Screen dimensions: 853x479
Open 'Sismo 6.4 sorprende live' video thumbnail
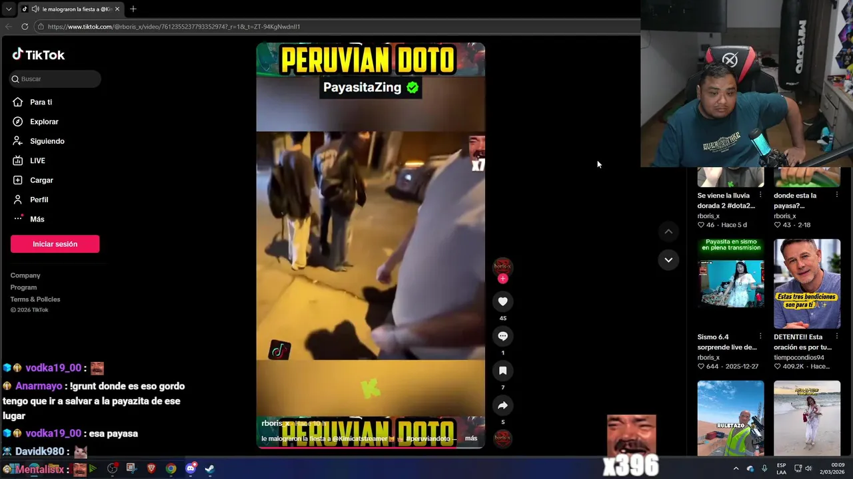click(x=731, y=284)
